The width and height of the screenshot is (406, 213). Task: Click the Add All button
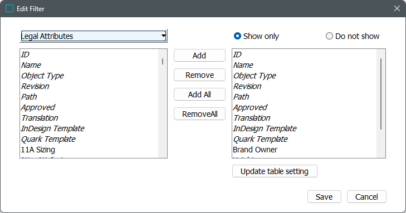199,95
